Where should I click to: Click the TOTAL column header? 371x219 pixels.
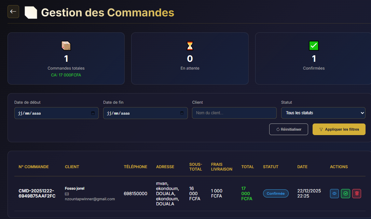point(247,167)
